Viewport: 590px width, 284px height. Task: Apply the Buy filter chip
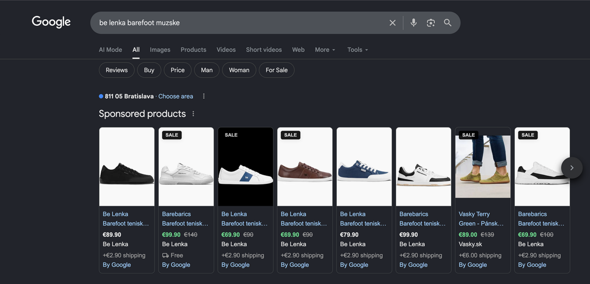[149, 70]
